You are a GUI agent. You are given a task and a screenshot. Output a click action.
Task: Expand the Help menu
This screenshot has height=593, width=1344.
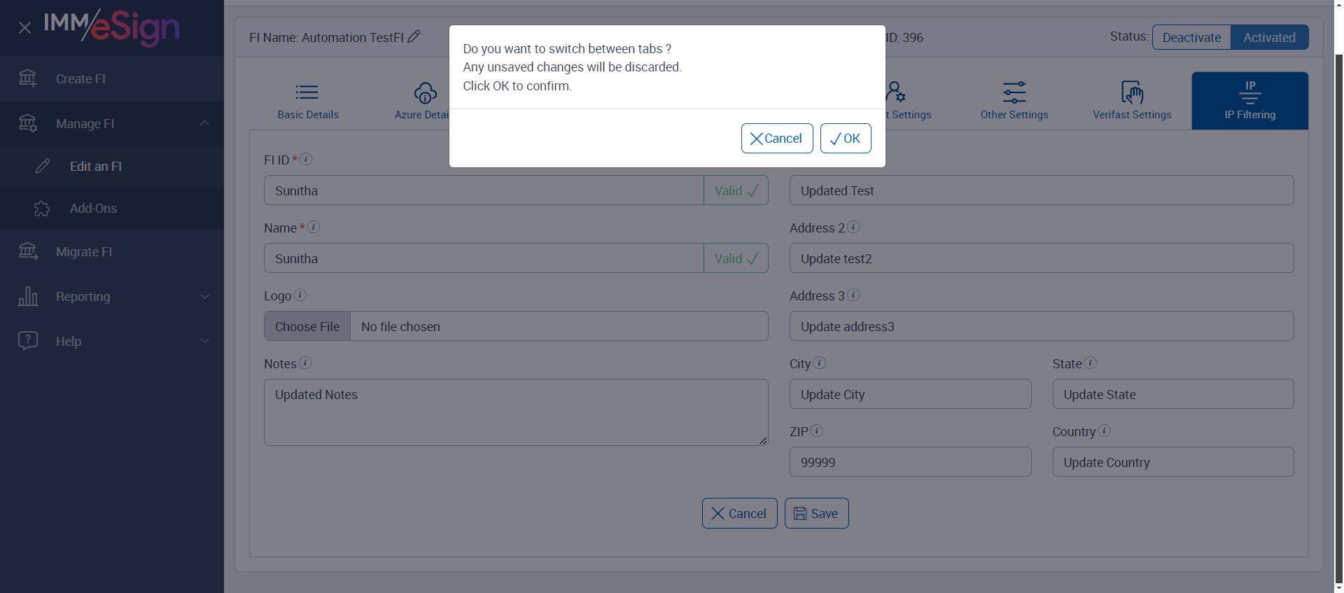[x=204, y=341]
